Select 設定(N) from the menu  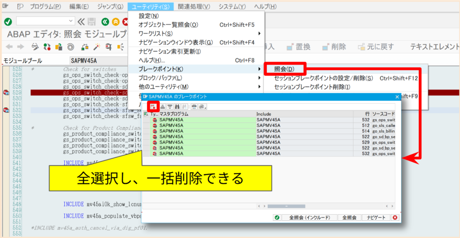pyautogui.click(x=196, y=16)
